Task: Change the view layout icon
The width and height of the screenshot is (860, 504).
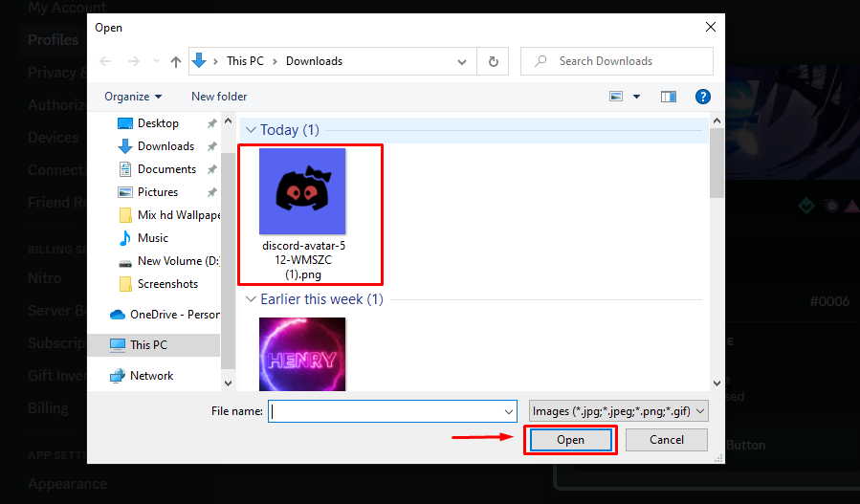Action: click(616, 97)
